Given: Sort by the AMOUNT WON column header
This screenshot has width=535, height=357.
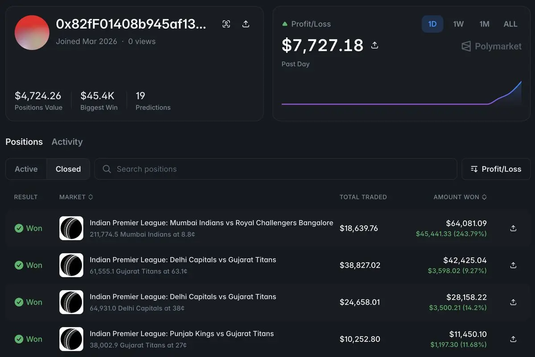Looking at the screenshot, I should point(460,197).
